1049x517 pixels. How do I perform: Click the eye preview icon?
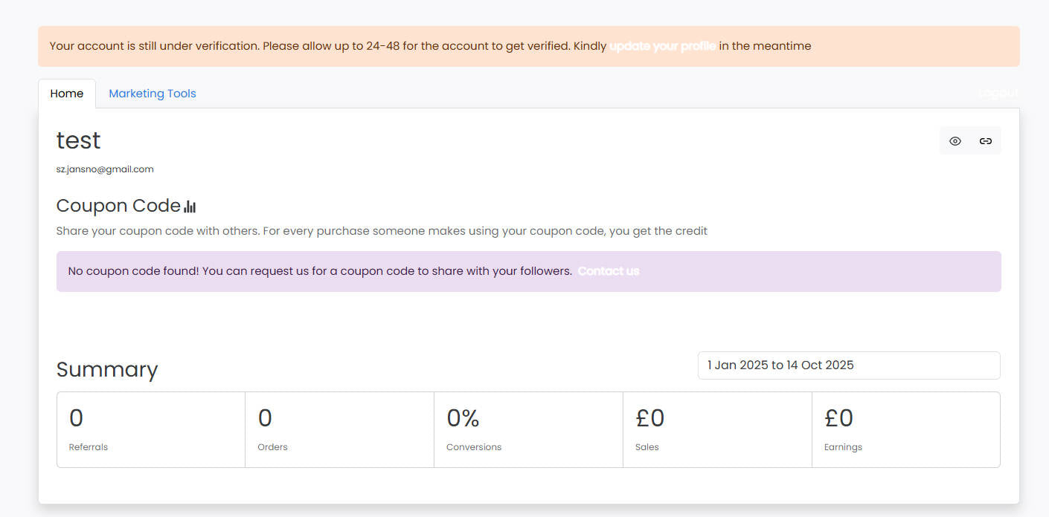coord(955,141)
